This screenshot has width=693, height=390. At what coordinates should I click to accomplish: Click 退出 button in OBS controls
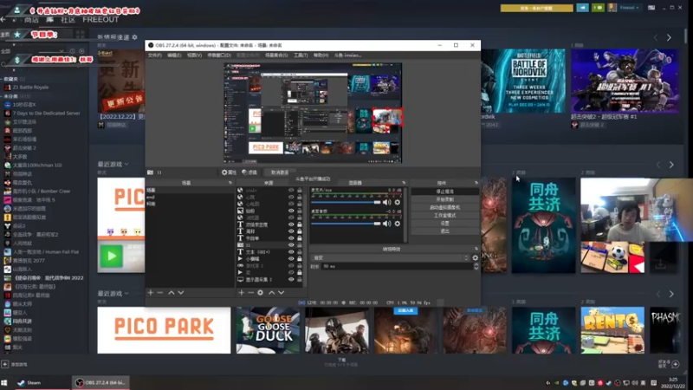click(x=444, y=231)
